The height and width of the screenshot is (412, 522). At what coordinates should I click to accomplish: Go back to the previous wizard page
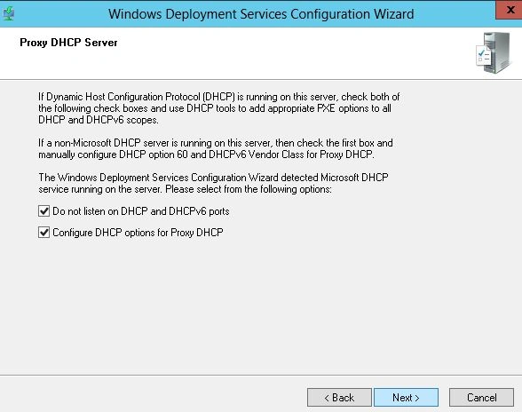pyautogui.click(x=339, y=397)
